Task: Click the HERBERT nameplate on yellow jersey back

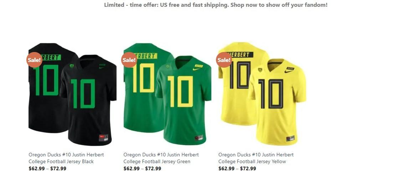Action: (x=240, y=55)
